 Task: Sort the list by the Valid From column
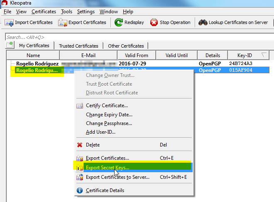click(136, 55)
